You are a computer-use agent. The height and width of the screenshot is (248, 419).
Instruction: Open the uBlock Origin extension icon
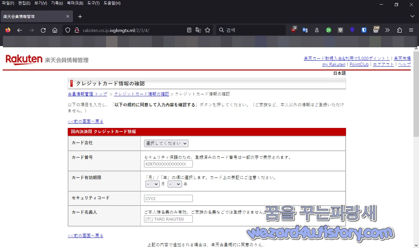point(294,30)
